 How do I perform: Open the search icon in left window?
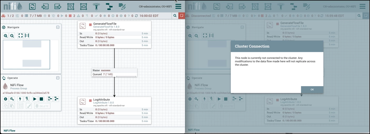click(175, 16)
